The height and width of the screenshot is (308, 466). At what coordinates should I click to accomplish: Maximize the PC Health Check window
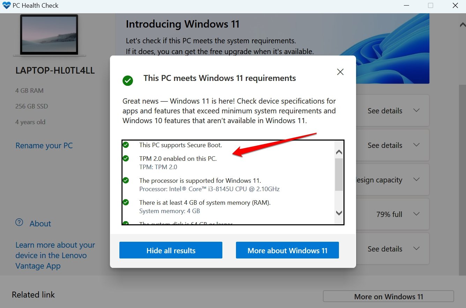(431, 6)
